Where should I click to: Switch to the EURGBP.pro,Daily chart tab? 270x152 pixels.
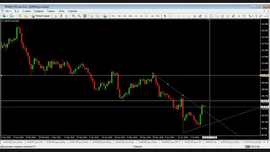[x=148, y=142]
